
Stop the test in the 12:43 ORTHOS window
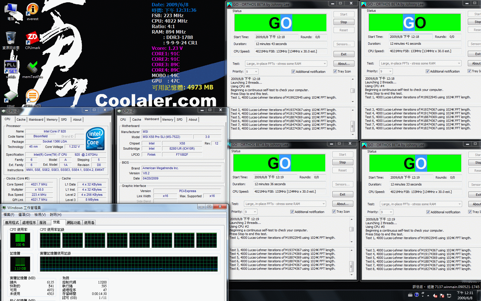coord(344,22)
